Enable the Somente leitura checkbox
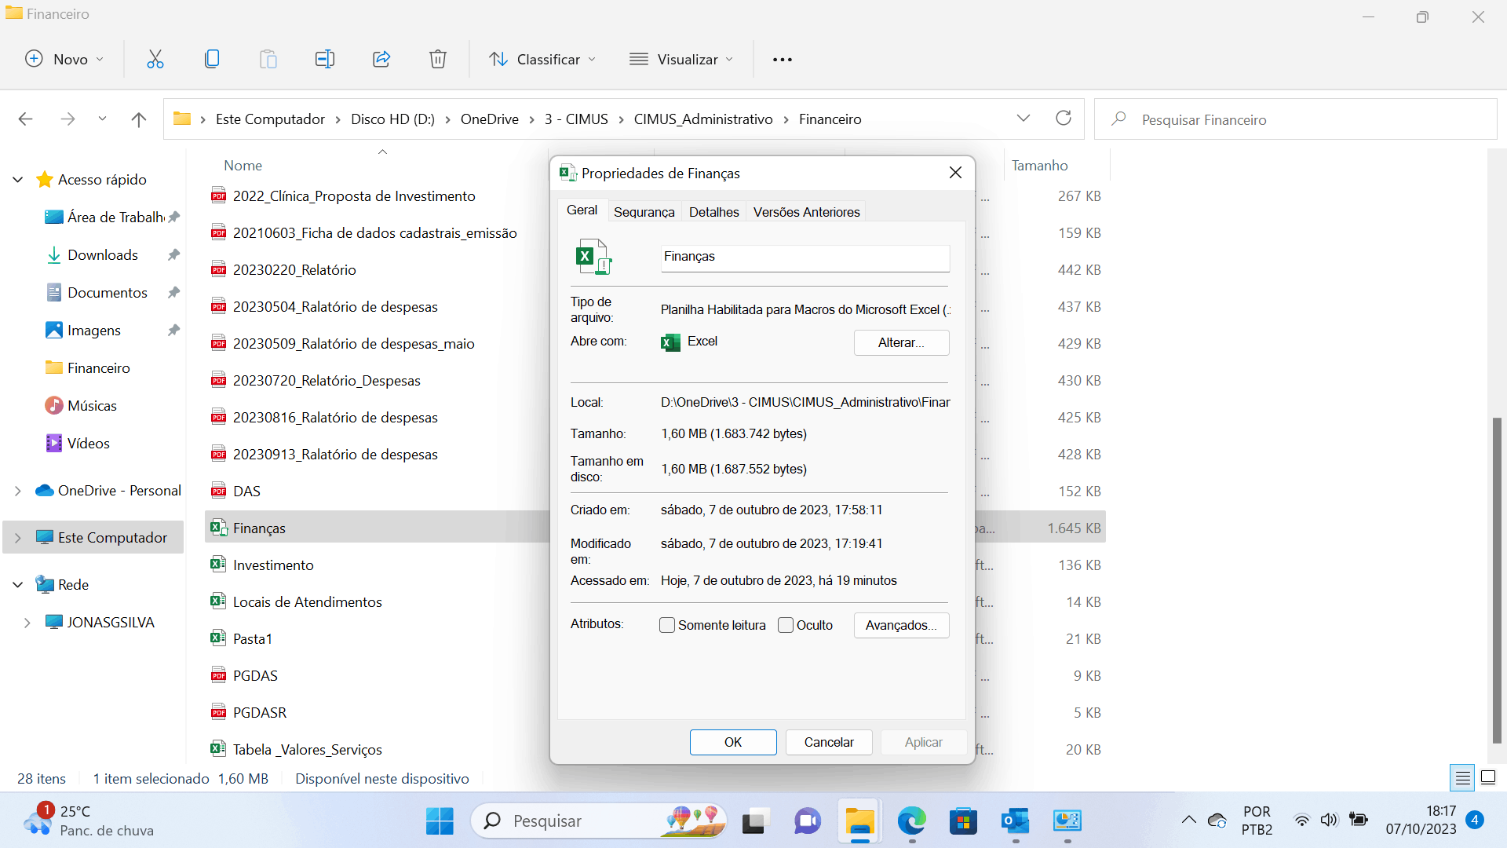The image size is (1507, 848). point(667,625)
